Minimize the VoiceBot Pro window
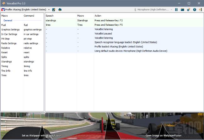Image resolution: width=204 pixels, height=140 pixels. (179, 3)
